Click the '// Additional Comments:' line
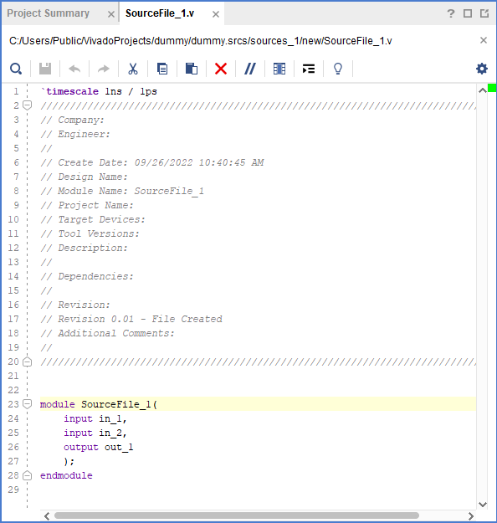 tap(107, 334)
